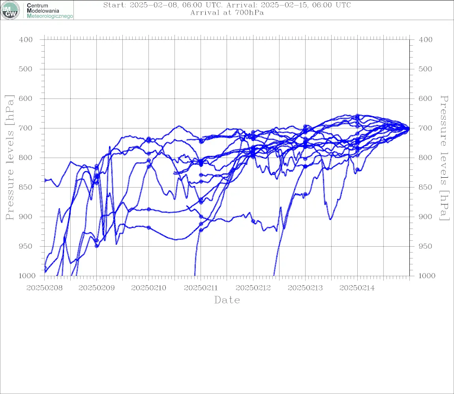Click date label 20250214
The height and width of the screenshot is (394, 454).
357,288
